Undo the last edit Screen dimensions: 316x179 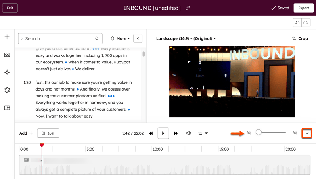coord(297,23)
